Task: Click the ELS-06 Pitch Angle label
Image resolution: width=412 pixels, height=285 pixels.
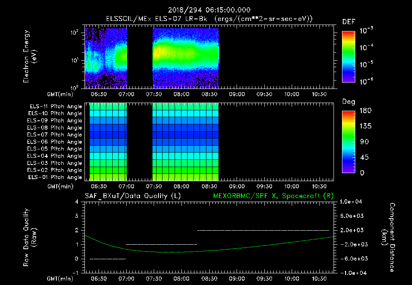Action: (55, 142)
